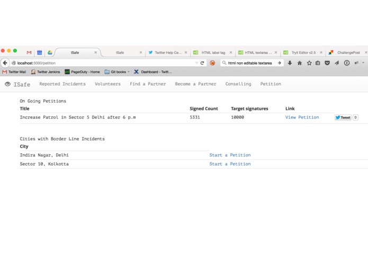This screenshot has width=368, height=261.
Task: Click the ISafe eye logo icon
Action: 7,84
